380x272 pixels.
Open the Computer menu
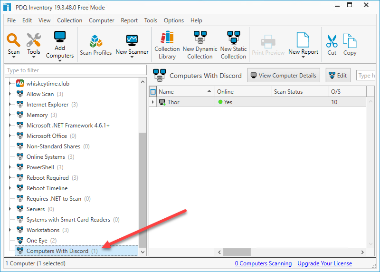[x=101, y=20]
